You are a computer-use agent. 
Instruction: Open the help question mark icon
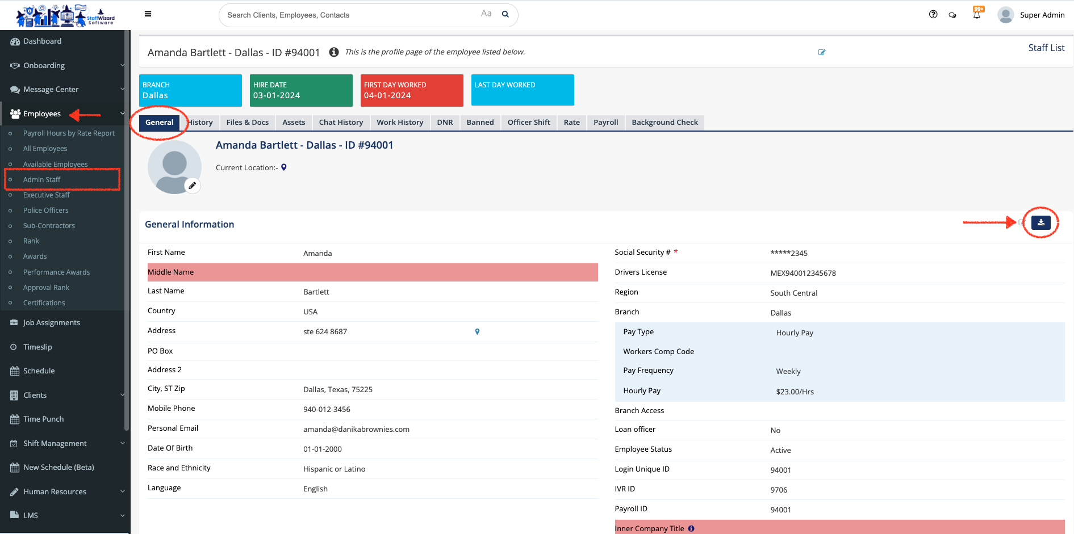point(933,15)
